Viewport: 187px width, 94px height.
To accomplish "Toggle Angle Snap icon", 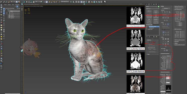I will click(52, 2).
